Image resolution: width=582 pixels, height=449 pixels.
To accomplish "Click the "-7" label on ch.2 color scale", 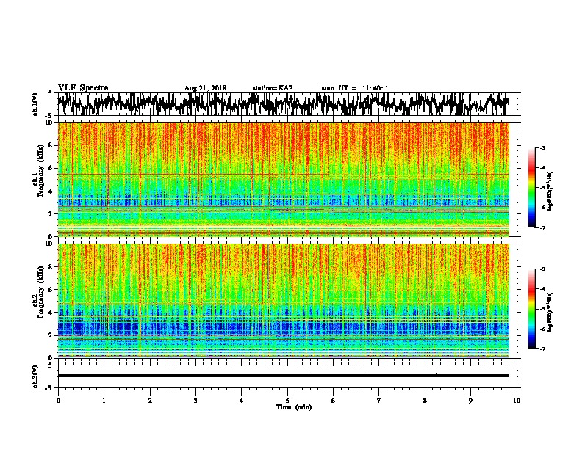I will tap(542, 349).
